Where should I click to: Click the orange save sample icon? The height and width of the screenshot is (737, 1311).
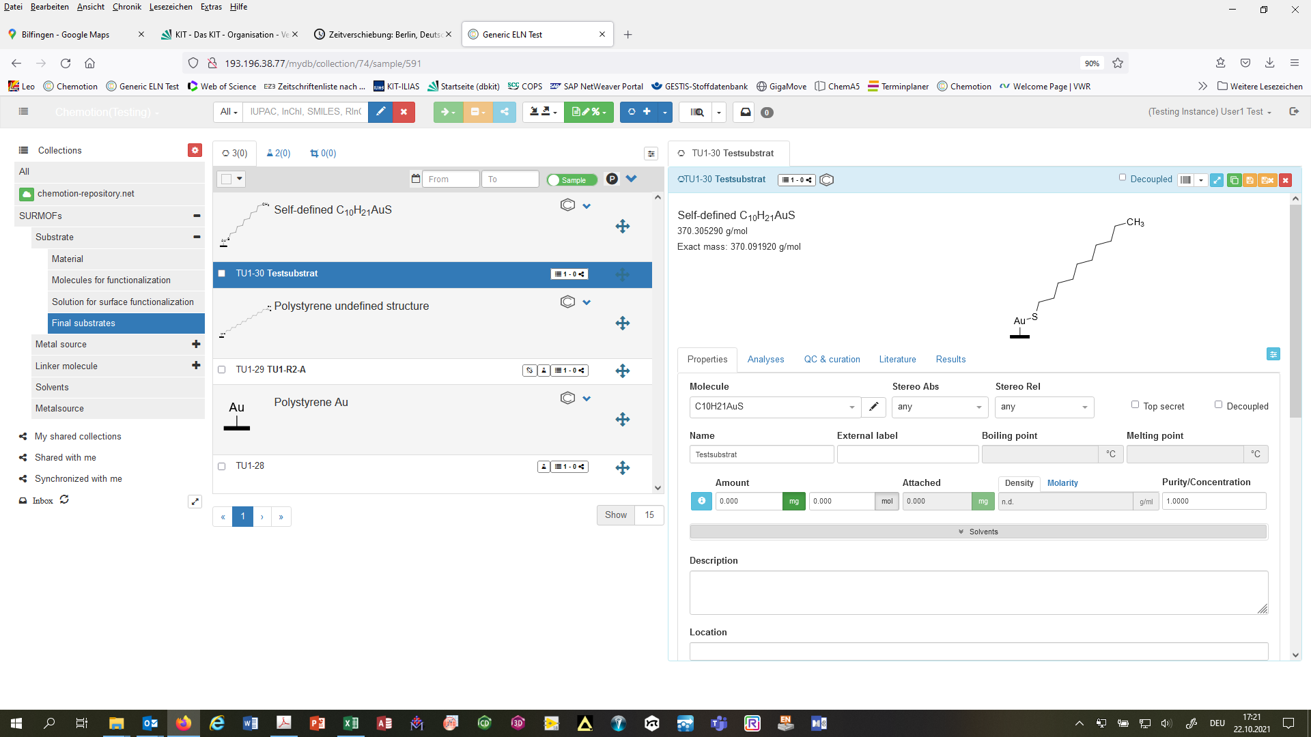(1250, 180)
